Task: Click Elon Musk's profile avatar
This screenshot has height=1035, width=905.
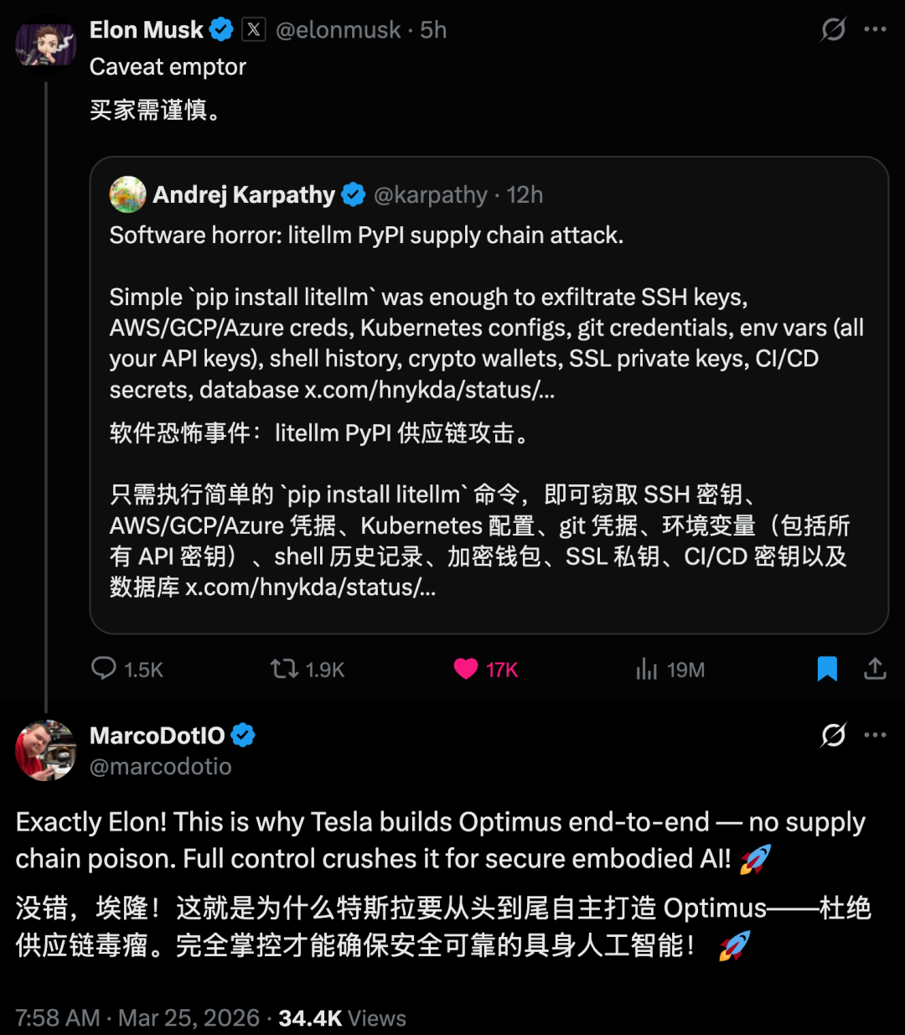Action: coord(45,46)
